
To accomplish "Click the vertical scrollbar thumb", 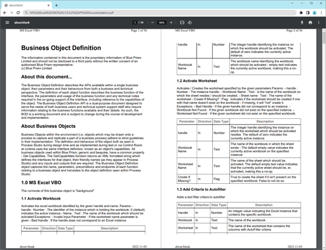I will click(x=324, y=37).
